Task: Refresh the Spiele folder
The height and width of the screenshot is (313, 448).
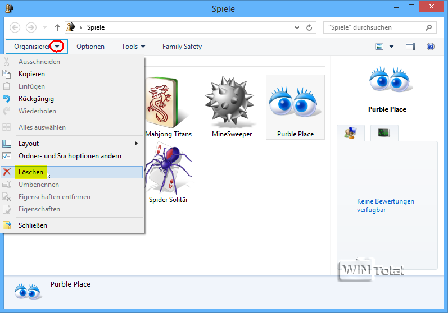Action: click(x=309, y=27)
